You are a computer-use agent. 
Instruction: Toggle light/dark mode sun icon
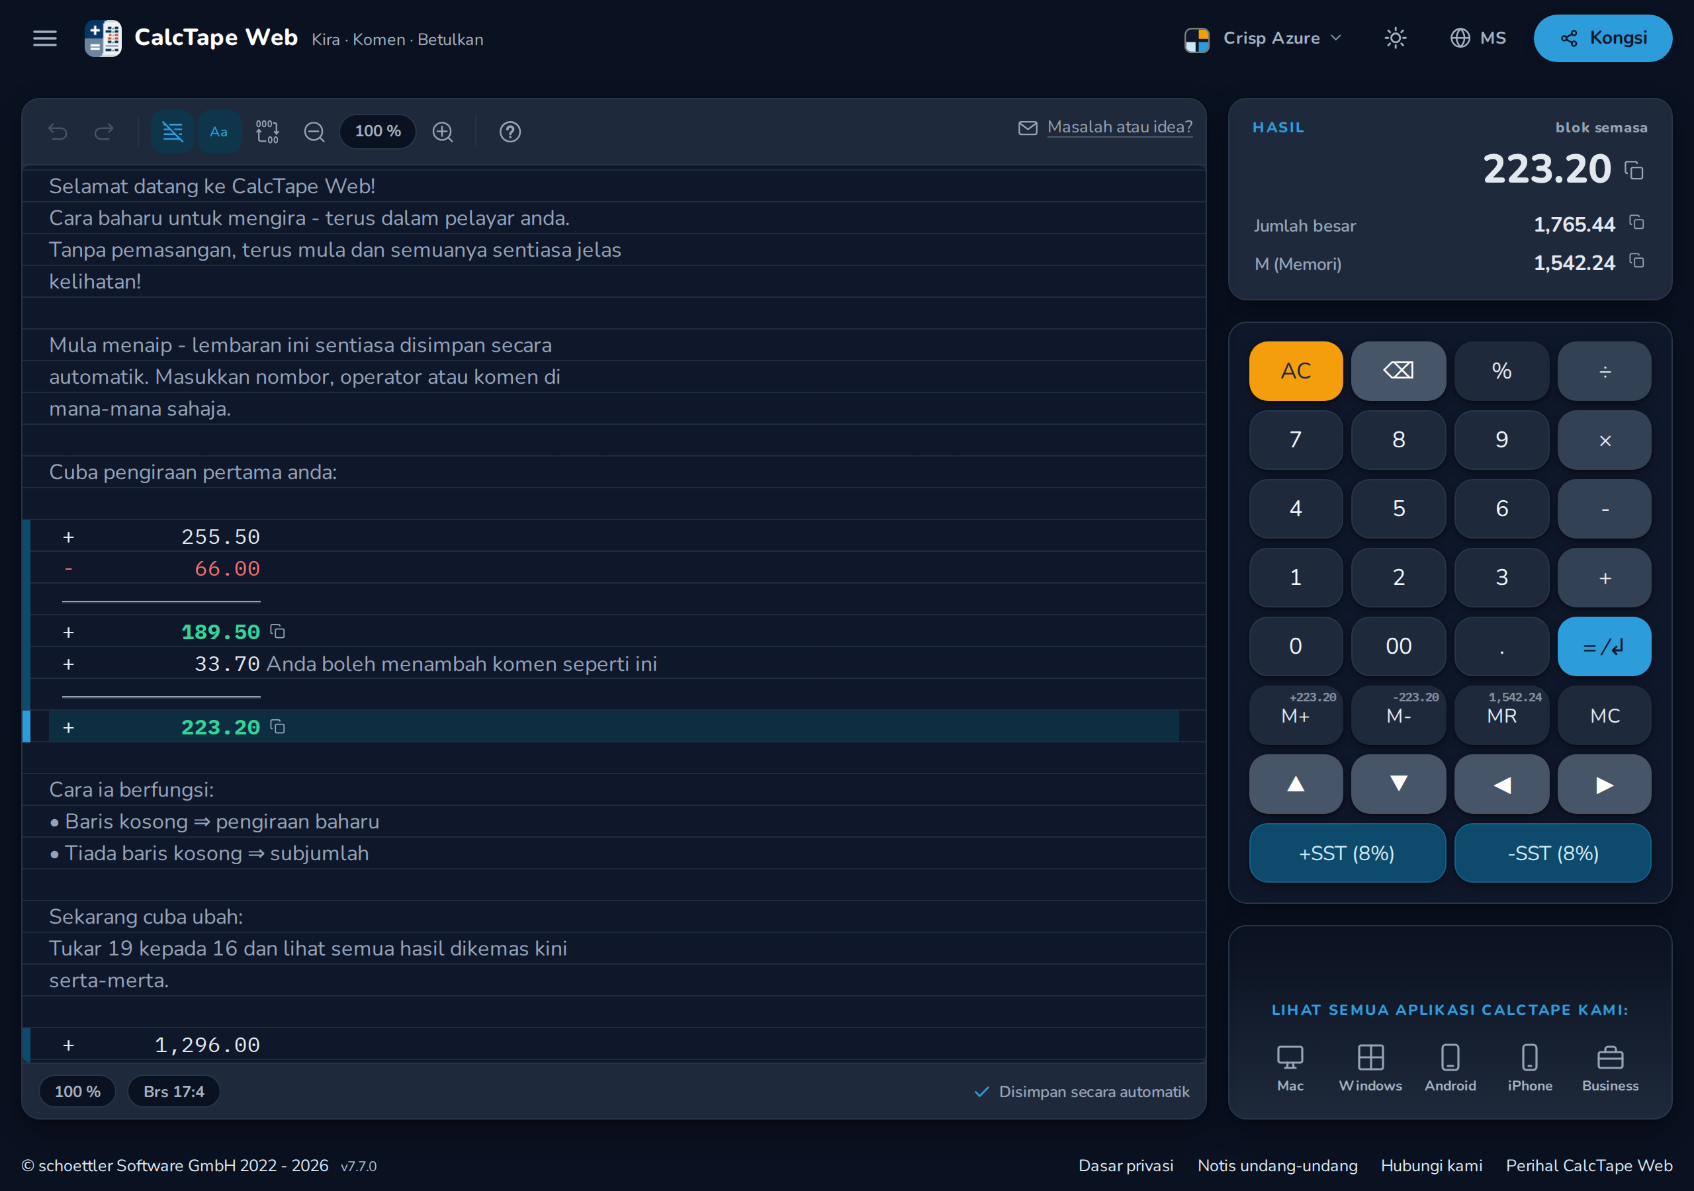click(x=1395, y=38)
